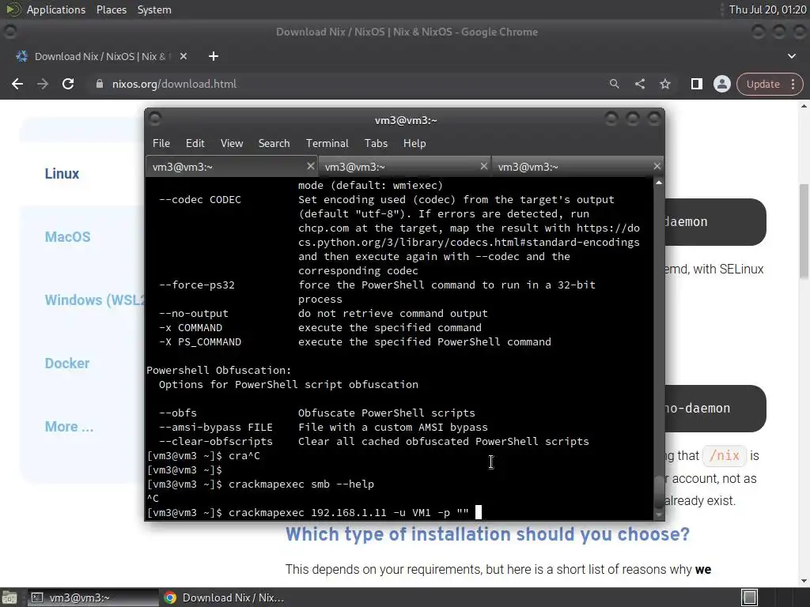The width and height of the screenshot is (810, 607).
Task: Open the Places menu in top panel
Action: (111, 9)
